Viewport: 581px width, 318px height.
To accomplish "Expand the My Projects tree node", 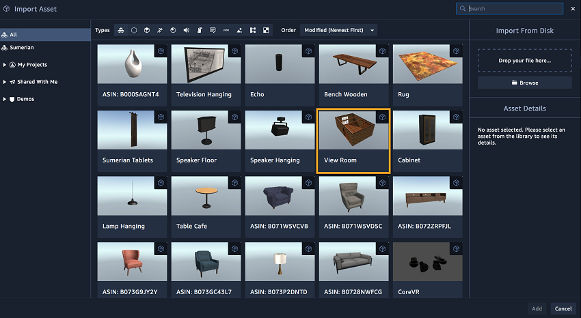I will click(5, 65).
